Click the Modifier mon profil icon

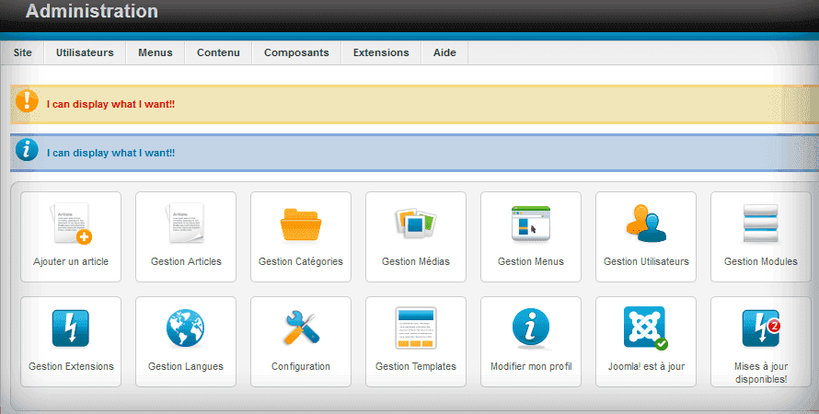(531, 328)
